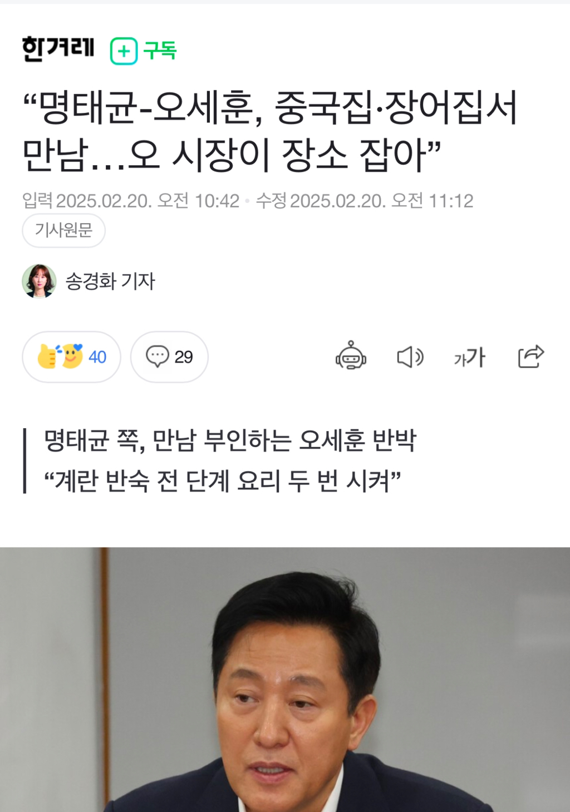Share the article via share icon
This screenshot has height=812, width=570.
(530, 357)
